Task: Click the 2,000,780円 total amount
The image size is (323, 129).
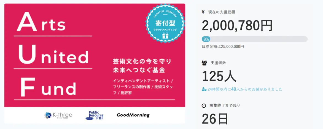Action: [x=237, y=25]
